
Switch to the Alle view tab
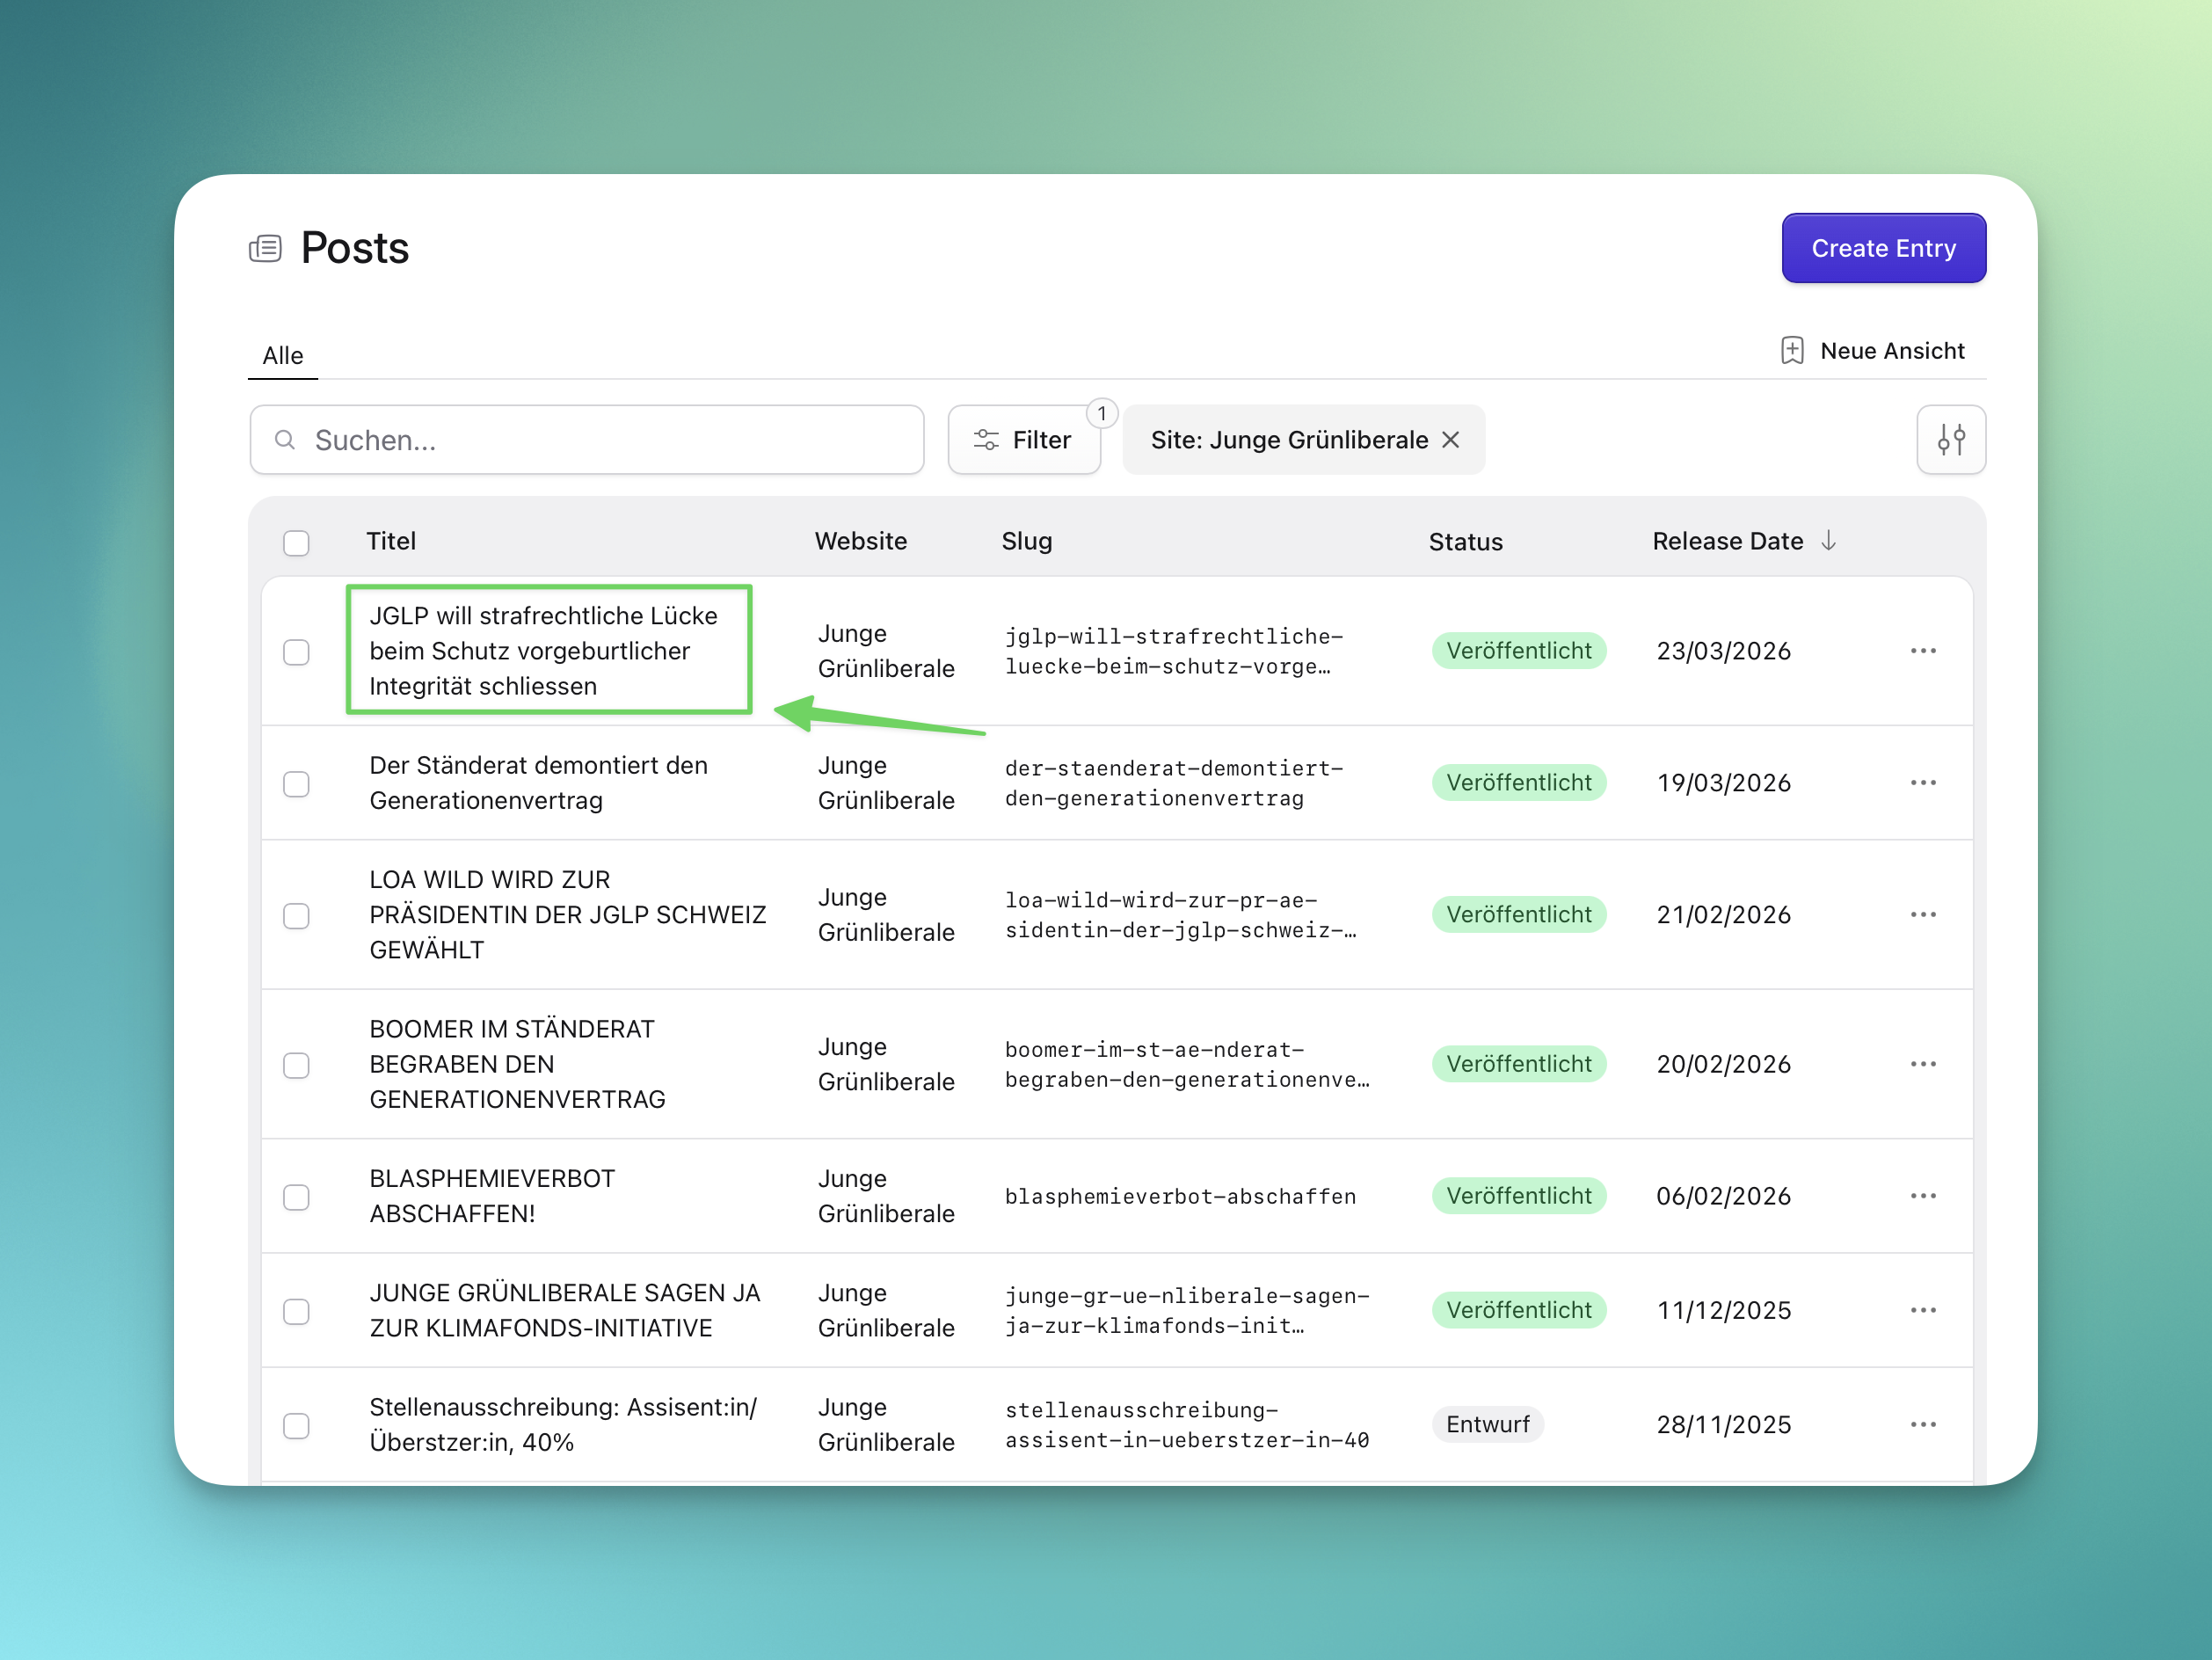pos(283,356)
